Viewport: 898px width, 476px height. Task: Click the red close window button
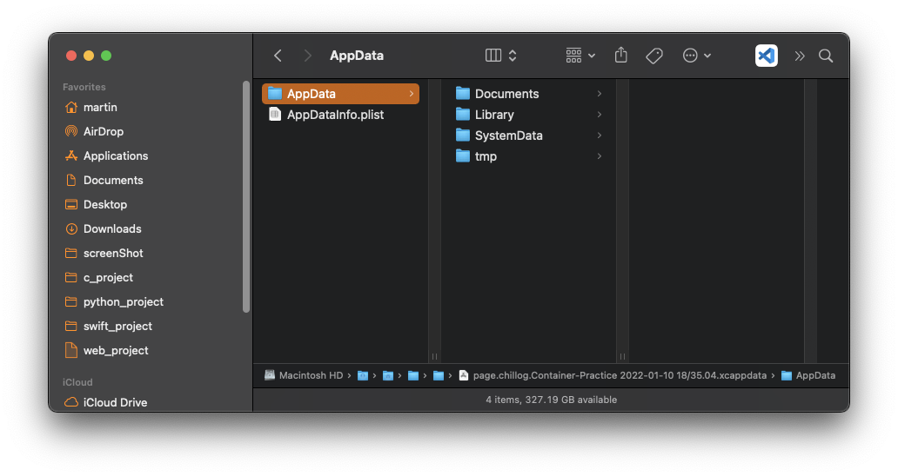click(71, 56)
